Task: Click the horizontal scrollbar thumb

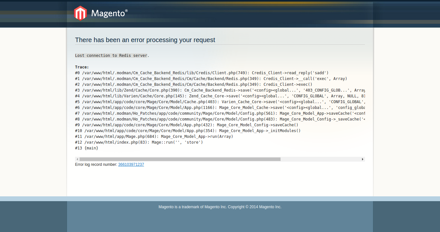Action: pos(180,159)
